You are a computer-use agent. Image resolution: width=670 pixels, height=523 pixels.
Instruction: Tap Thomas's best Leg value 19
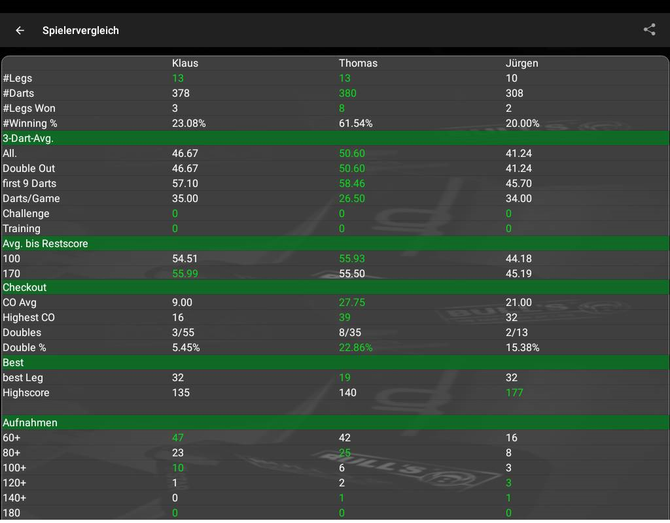[x=344, y=377]
